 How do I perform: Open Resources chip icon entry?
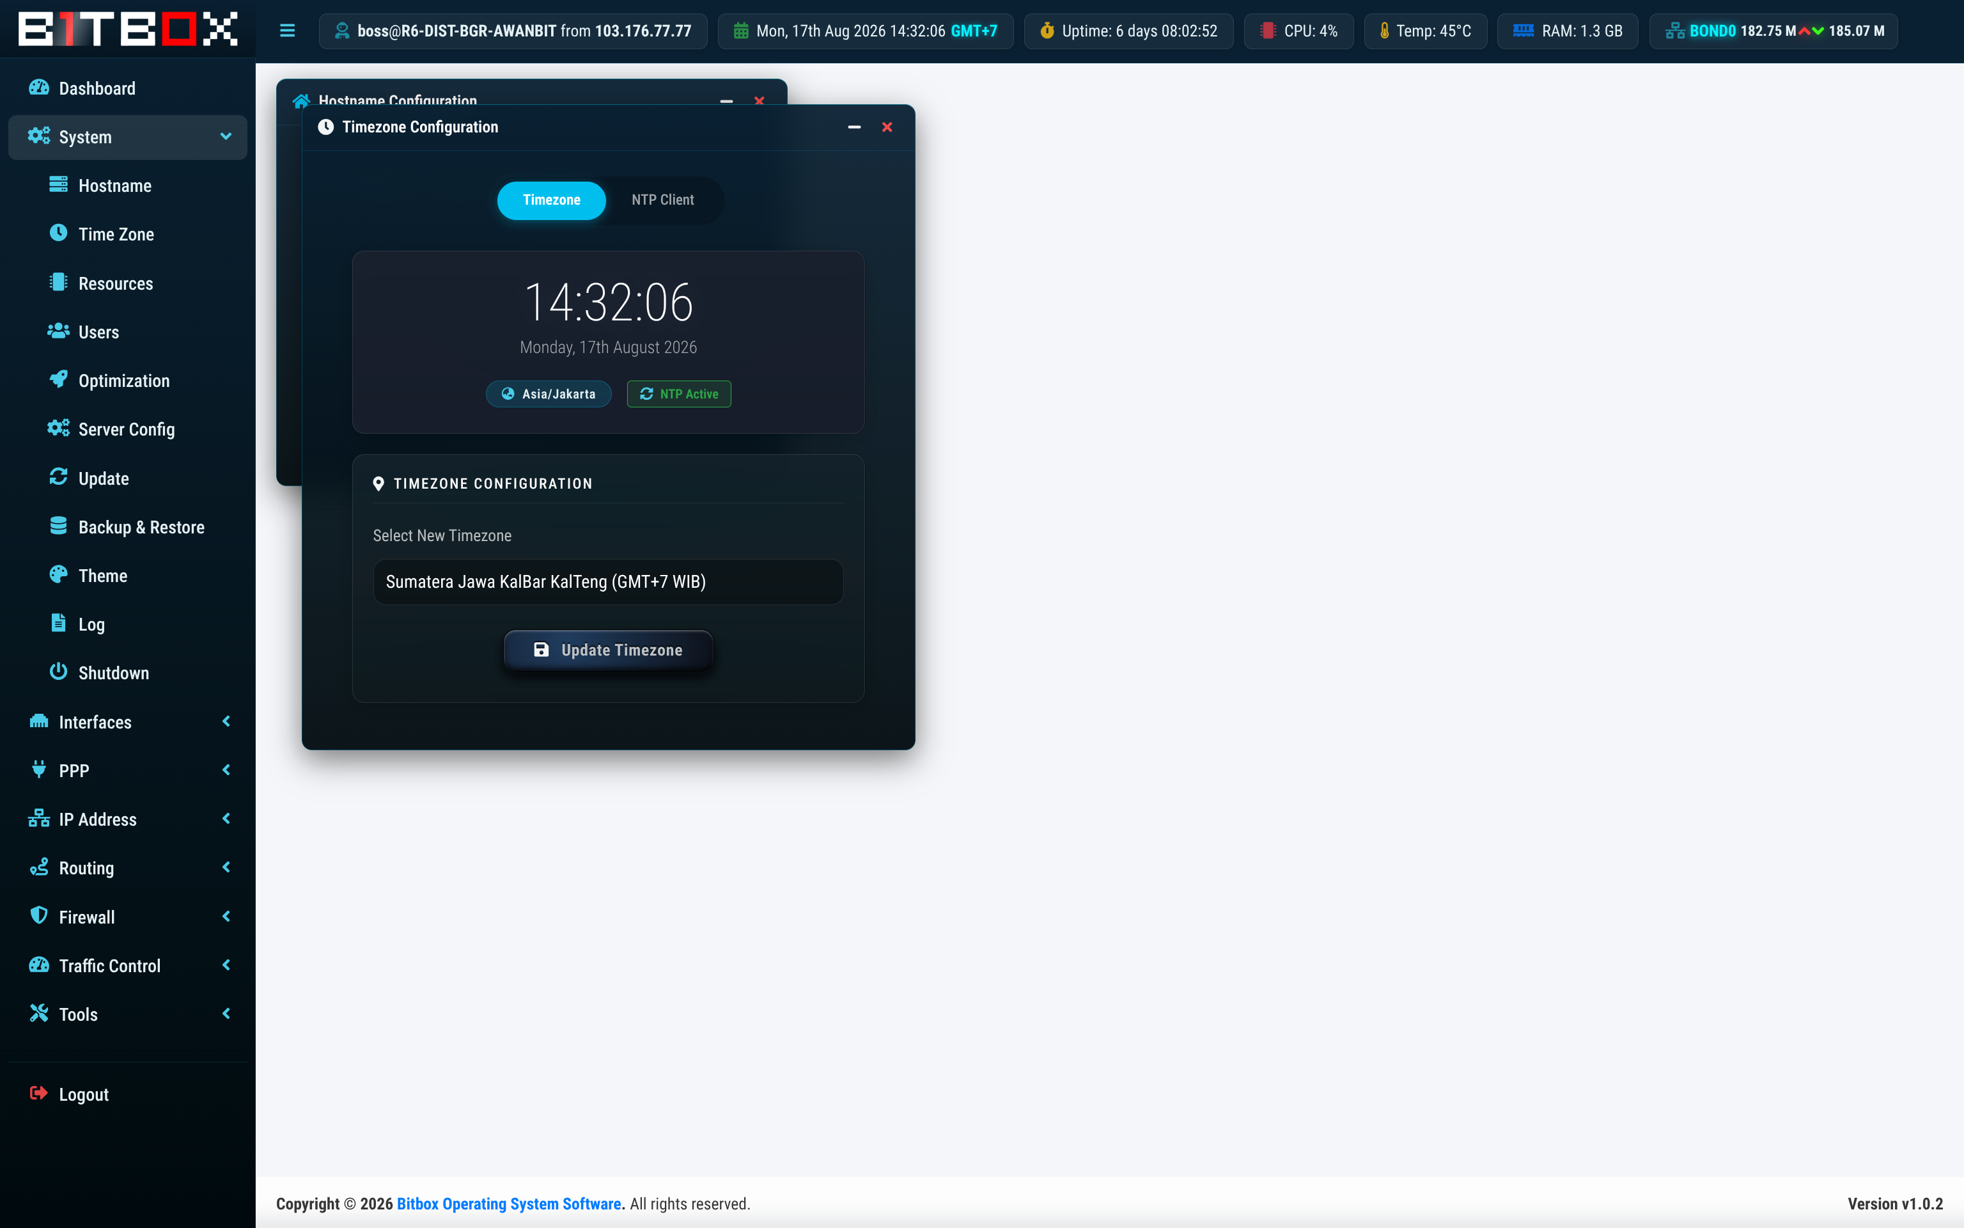point(58,282)
